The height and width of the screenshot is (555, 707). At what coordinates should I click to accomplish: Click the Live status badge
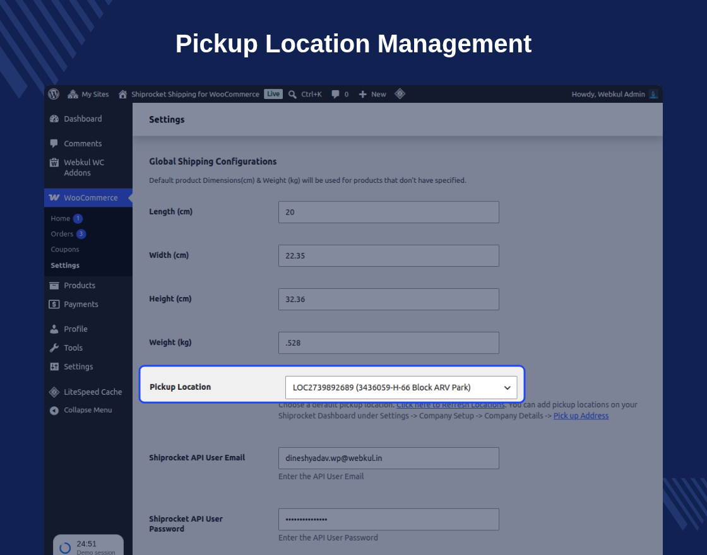[273, 94]
